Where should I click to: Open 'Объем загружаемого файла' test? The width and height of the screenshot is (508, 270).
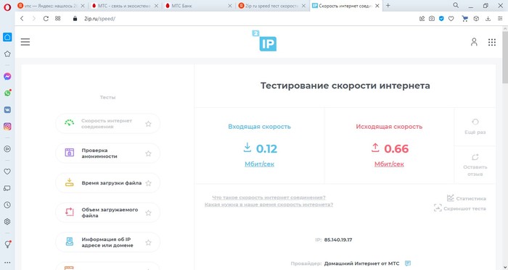pyautogui.click(x=108, y=213)
